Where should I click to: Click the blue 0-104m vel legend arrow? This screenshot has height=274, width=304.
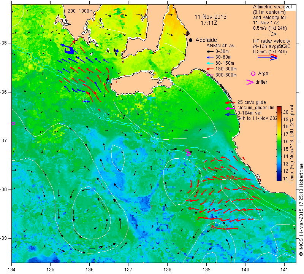(x=230, y=115)
